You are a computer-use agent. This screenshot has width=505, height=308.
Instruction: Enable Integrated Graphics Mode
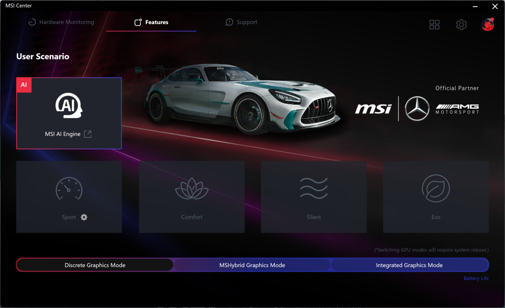[409, 265]
